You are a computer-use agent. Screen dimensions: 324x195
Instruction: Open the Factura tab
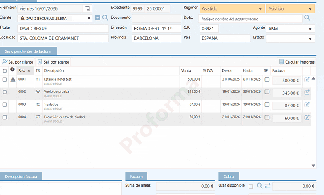[x=136, y=176]
